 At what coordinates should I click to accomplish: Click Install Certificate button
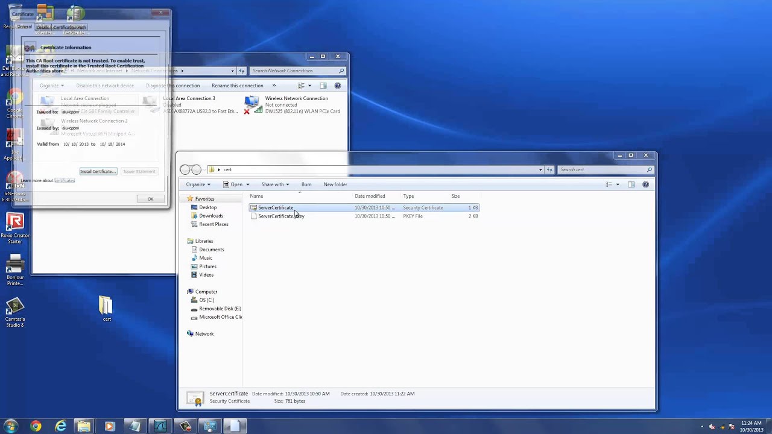[98, 171]
